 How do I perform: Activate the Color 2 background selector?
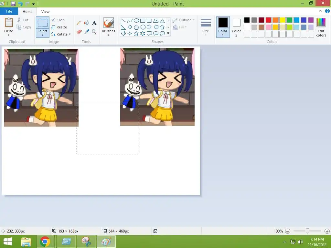(236, 27)
